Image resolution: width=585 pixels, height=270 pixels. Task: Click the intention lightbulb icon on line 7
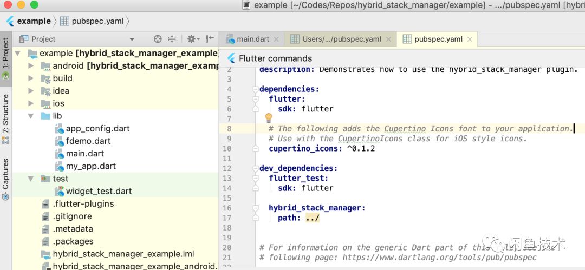pyautogui.click(x=268, y=118)
